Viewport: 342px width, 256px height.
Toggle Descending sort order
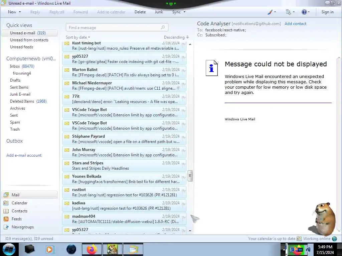(176, 37)
